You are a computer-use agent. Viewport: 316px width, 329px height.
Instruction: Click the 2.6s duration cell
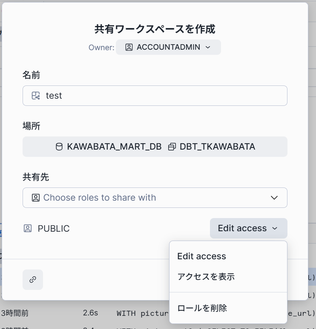pos(90,313)
